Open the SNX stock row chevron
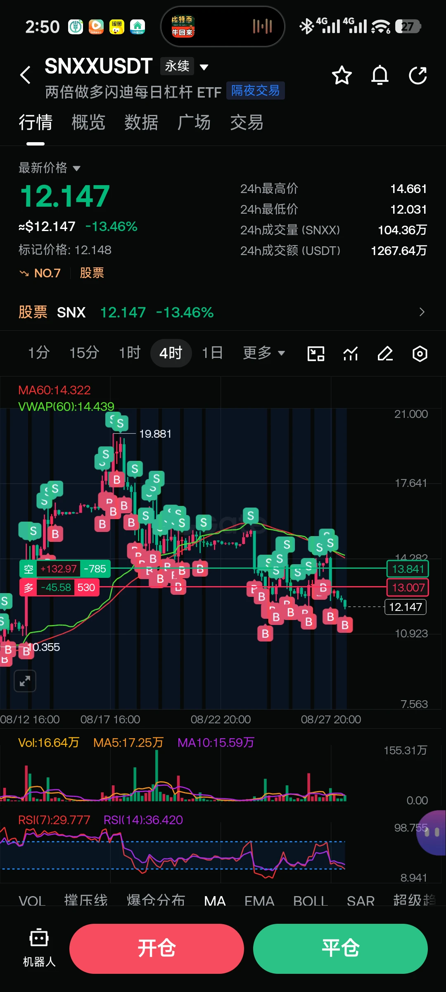 click(422, 312)
